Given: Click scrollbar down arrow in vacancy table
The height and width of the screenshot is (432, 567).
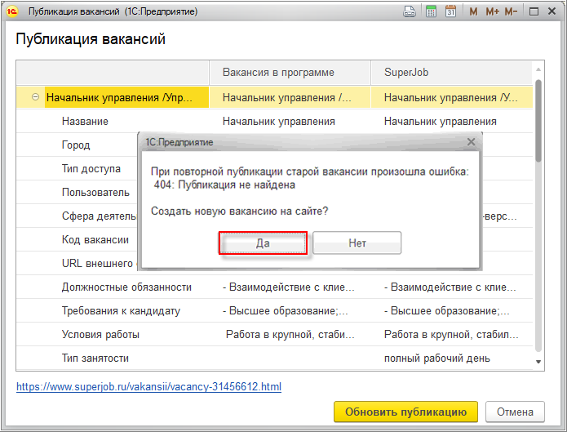Looking at the screenshot, I should click(538, 361).
